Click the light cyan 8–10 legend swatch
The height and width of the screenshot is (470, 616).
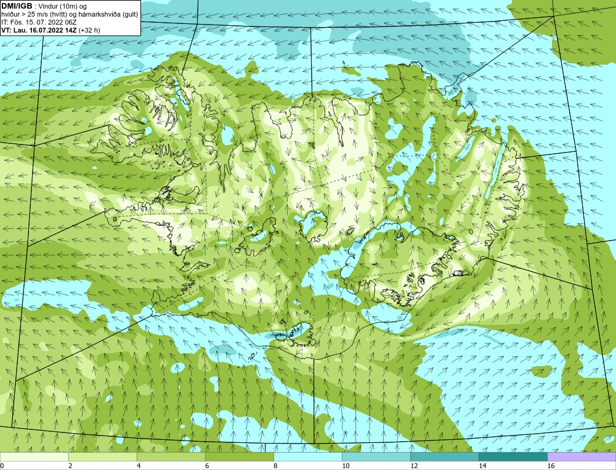point(307,457)
